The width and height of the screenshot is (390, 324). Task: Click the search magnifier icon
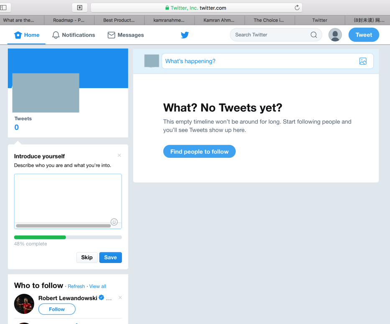(314, 35)
